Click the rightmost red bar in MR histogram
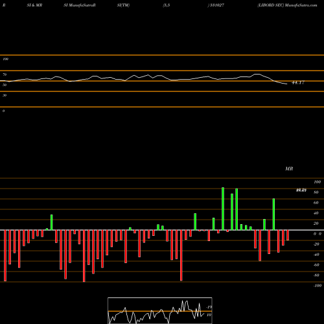 tap(288, 235)
